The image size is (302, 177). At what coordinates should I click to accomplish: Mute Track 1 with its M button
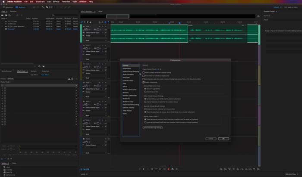[x=100, y=26]
